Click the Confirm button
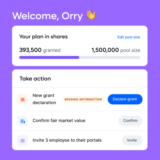The image size is (160, 160). tap(130, 121)
